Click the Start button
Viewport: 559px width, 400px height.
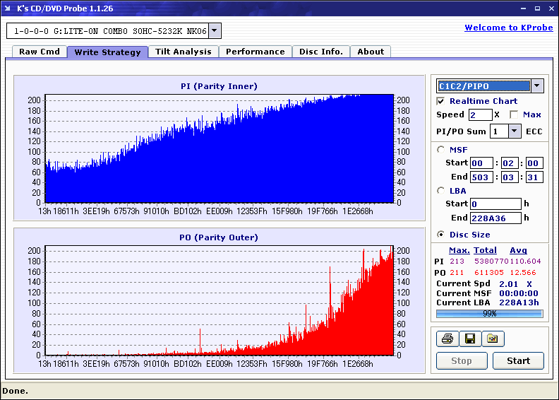tap(518, 360)
